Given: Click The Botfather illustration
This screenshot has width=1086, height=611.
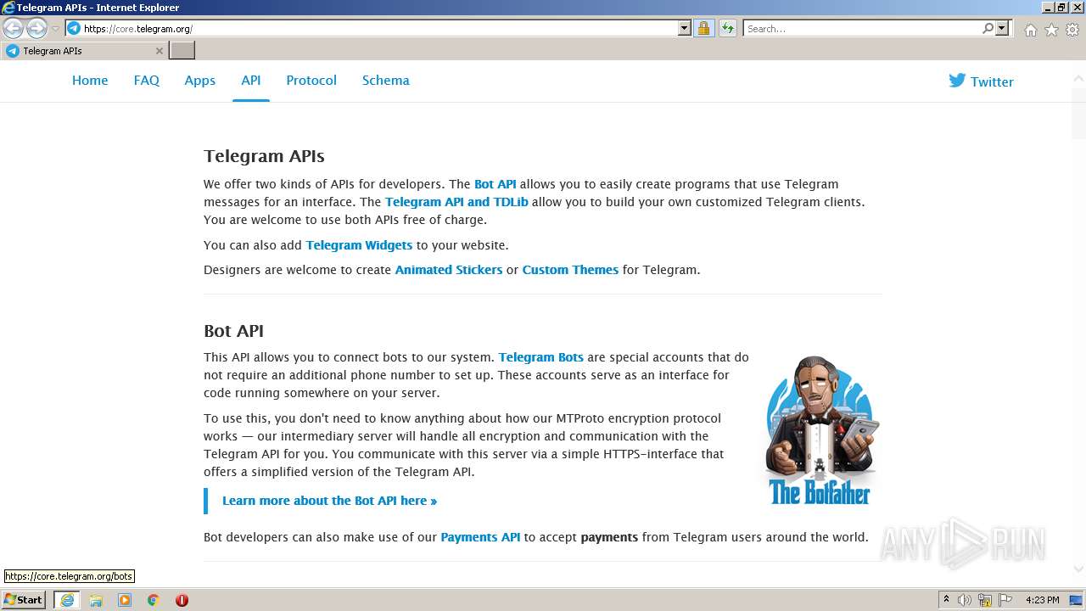Looking at the screenshot, I should pos(820,430).
